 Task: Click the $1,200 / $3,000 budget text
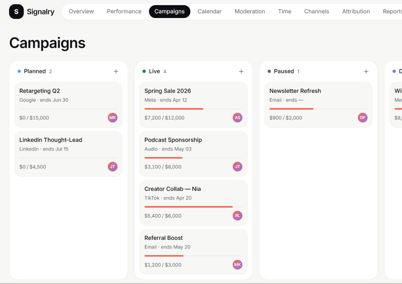point(163,265)
